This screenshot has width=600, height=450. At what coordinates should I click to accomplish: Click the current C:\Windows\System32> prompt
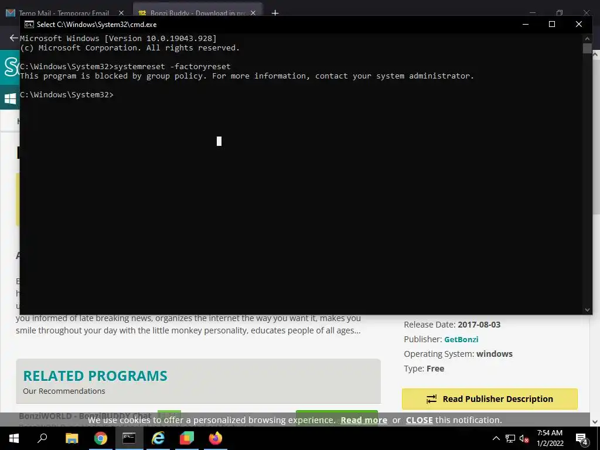click(67, 94)
